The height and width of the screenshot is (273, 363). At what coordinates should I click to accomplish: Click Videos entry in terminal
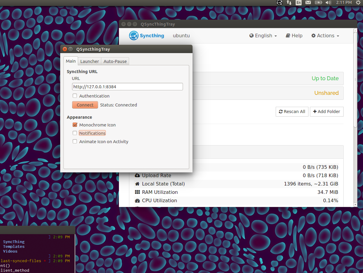tap(10, 251)
